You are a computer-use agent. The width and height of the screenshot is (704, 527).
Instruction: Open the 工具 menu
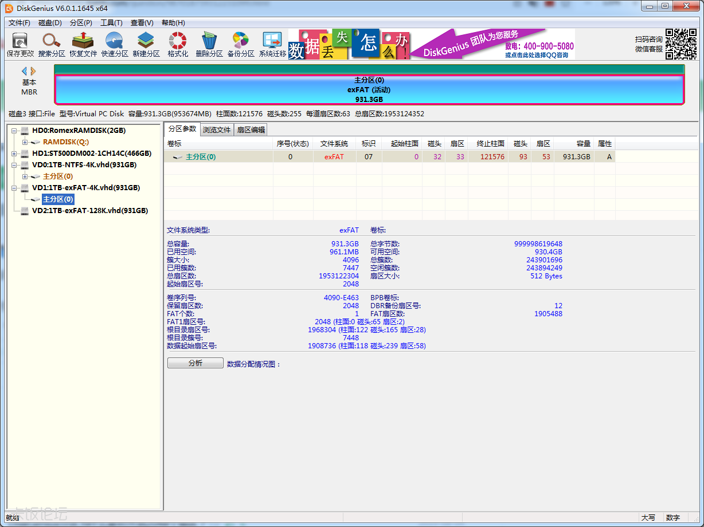click(111, 23)
